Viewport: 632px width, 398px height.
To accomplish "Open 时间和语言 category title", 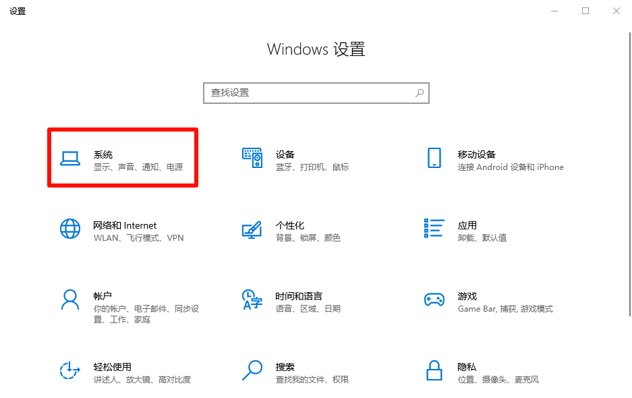I will coord(299,296).
